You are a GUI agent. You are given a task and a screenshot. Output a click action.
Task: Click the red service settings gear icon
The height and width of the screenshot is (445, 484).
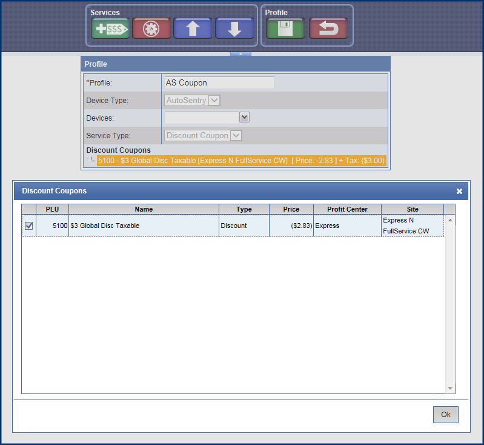pyautogui.click(x=151, y=28)
